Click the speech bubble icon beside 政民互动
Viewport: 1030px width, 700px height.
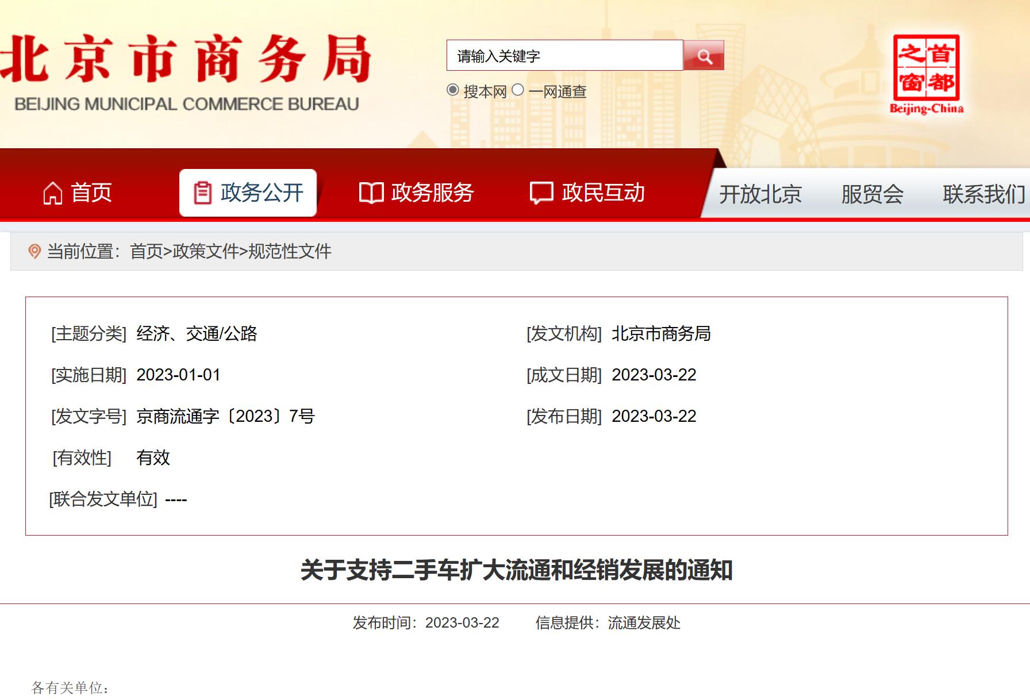[x=541, y=193]
